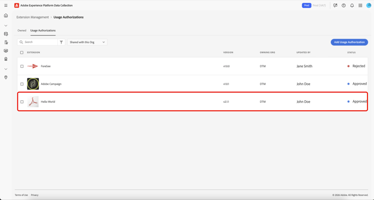
Task: Click the Updated By column header
Action: click(303, 52)
